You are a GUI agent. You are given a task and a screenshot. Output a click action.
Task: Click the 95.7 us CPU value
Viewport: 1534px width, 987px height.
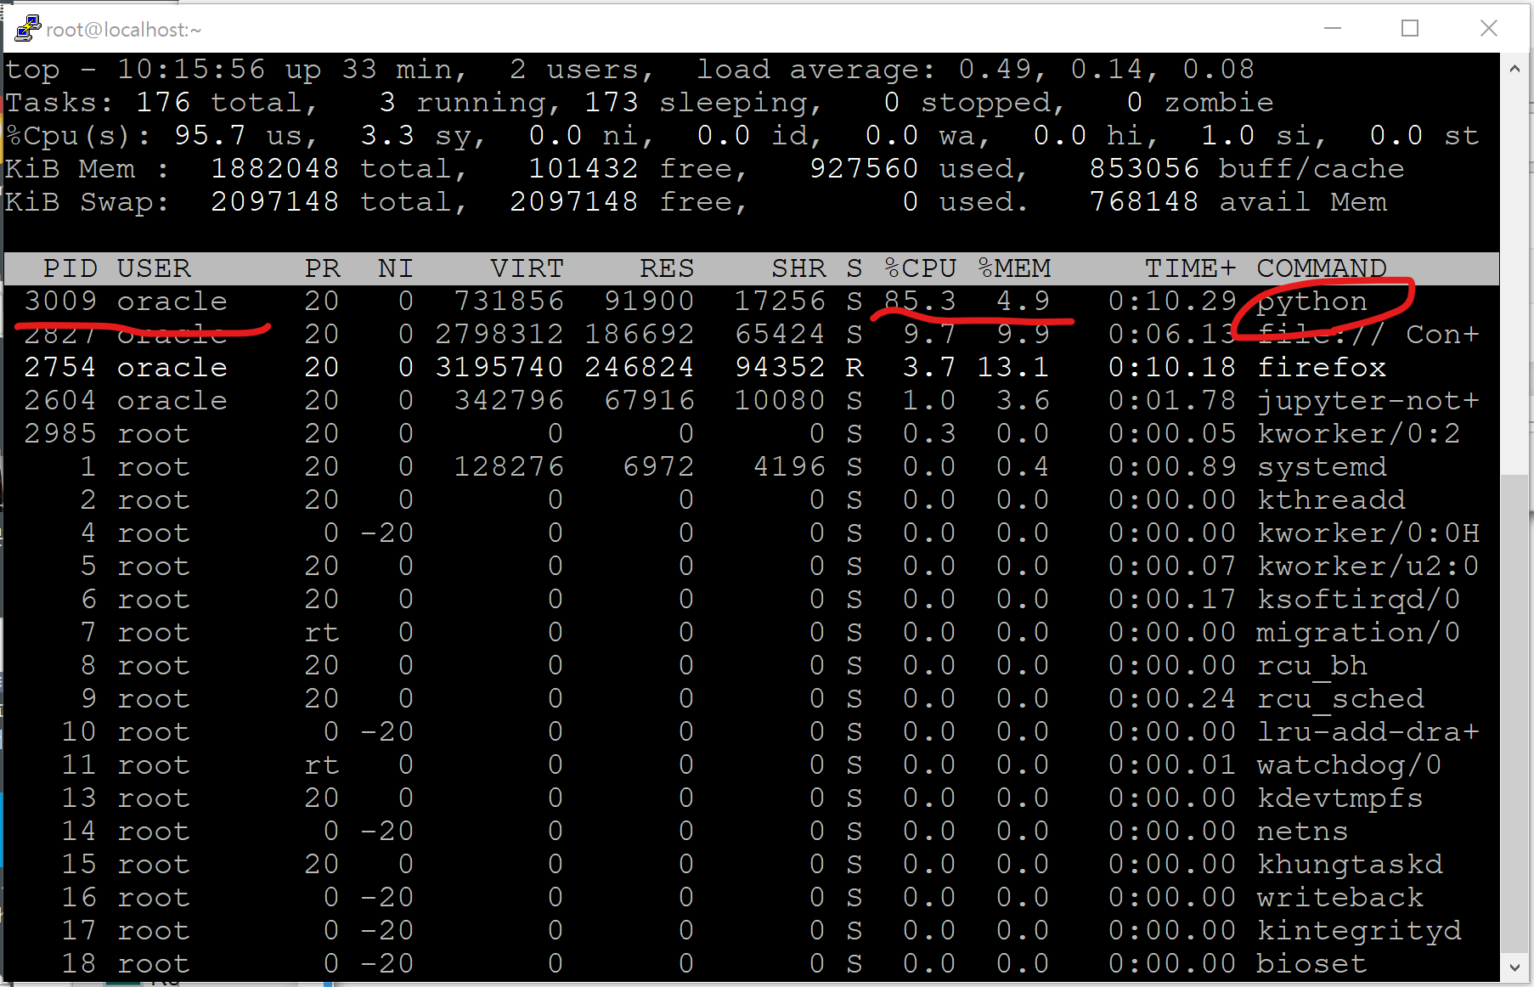210,135
